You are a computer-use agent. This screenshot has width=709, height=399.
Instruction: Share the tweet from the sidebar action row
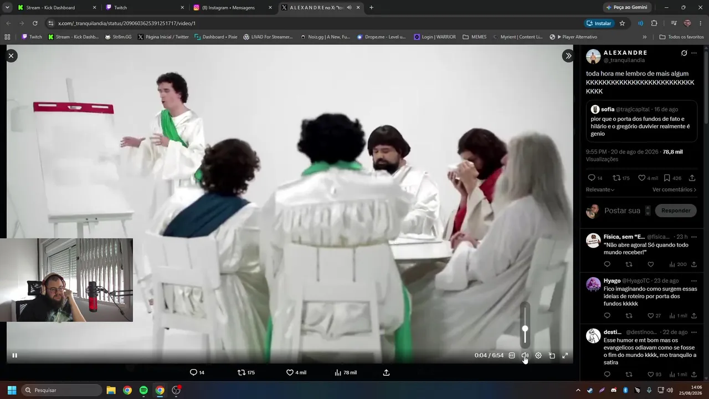[692, 178]
